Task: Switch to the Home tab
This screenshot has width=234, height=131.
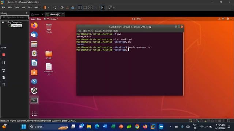Action: (x=37, y=15)
